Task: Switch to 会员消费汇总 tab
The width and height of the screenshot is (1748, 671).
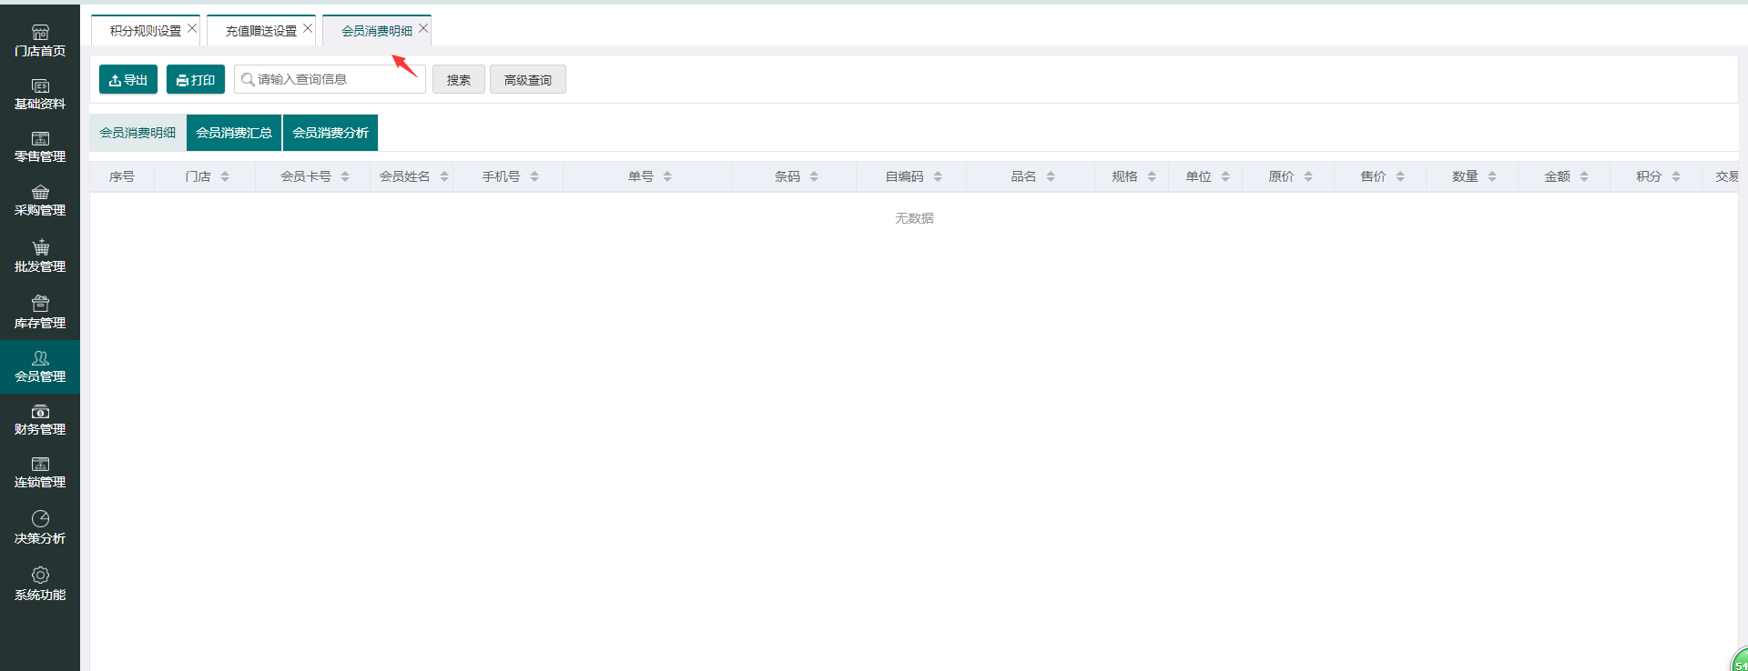Action: click(x=234, y=133)
